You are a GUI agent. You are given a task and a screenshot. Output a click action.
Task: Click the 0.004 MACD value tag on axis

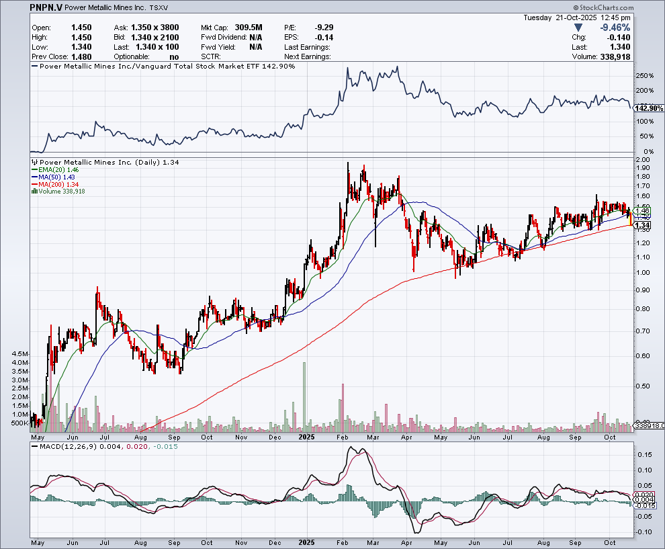click(644, 499)
